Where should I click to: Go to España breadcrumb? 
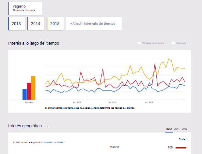pyautogui.click(x=35, y=142)
